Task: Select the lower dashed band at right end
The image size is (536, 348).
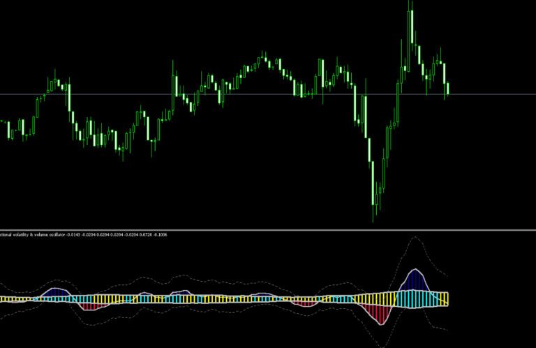Action: coord(441,328)
